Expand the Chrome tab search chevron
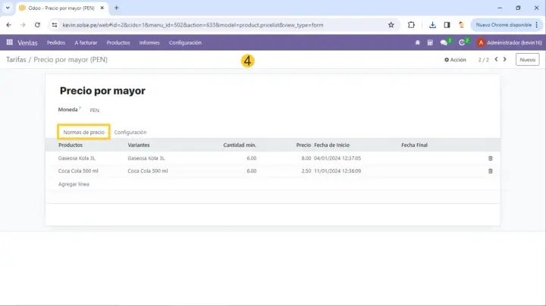 point(8,8)
